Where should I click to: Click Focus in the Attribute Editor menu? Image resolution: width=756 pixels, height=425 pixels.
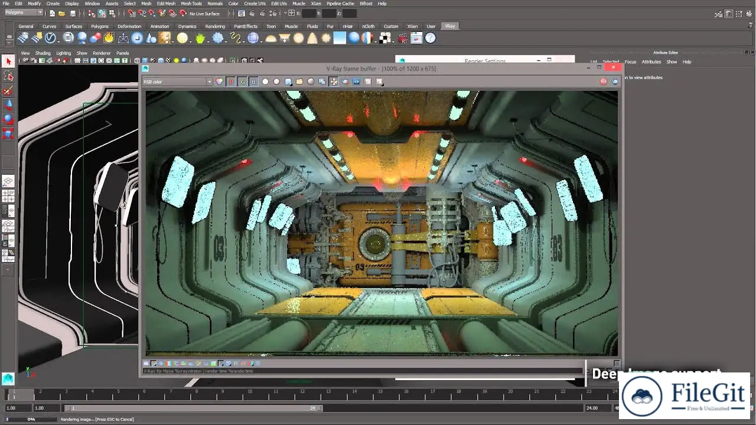[630, 61]
